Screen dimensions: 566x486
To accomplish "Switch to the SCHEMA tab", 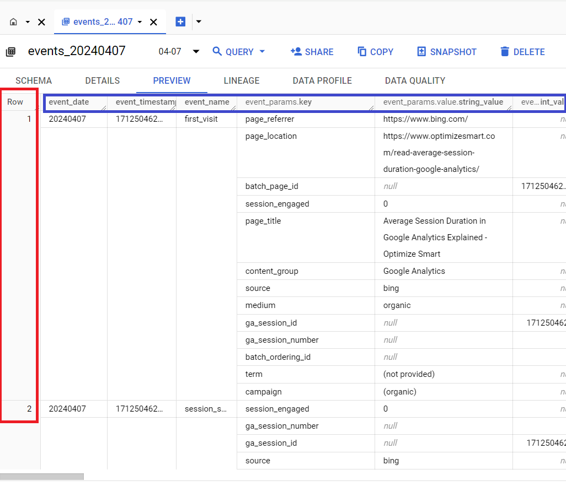I will 34,81.
